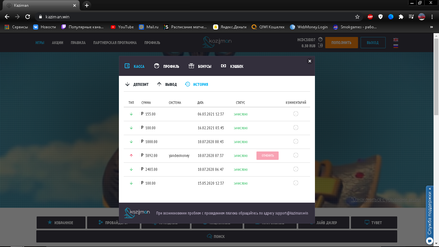Viewport: 439px width, 247px height.
Task: Open comment info for 15.05.2020 row
Action: [296, 183]
